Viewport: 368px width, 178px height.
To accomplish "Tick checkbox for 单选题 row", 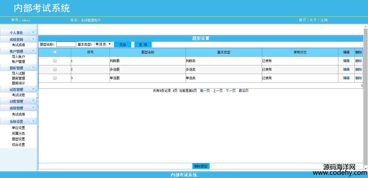I will 55,78.
